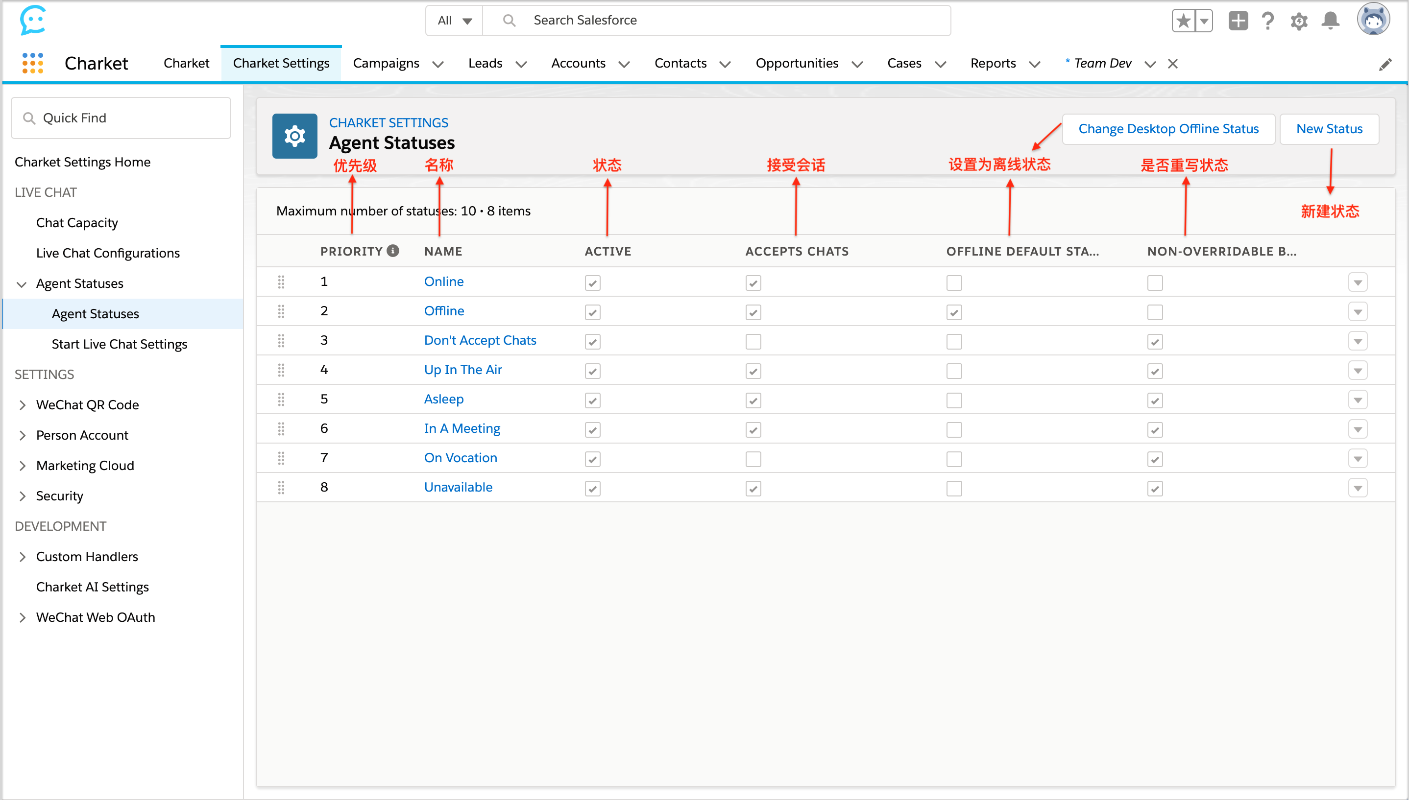Switch to the Charket tab

(x=186, y=63)
